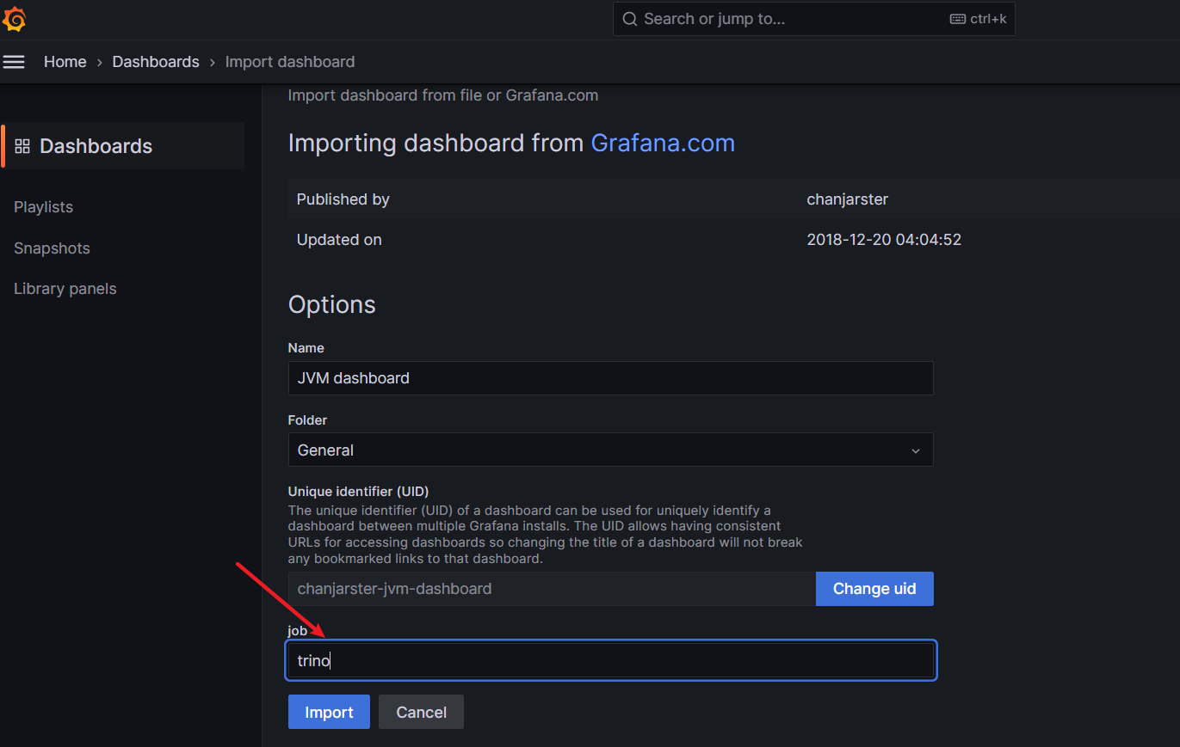Screen dimensions: 1180x747
Task: Select Dashboards in the sidebar
Action: coord(124,146)
